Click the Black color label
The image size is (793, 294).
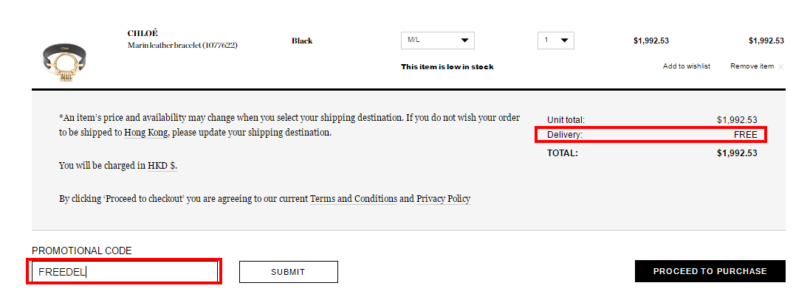[302, 41]
